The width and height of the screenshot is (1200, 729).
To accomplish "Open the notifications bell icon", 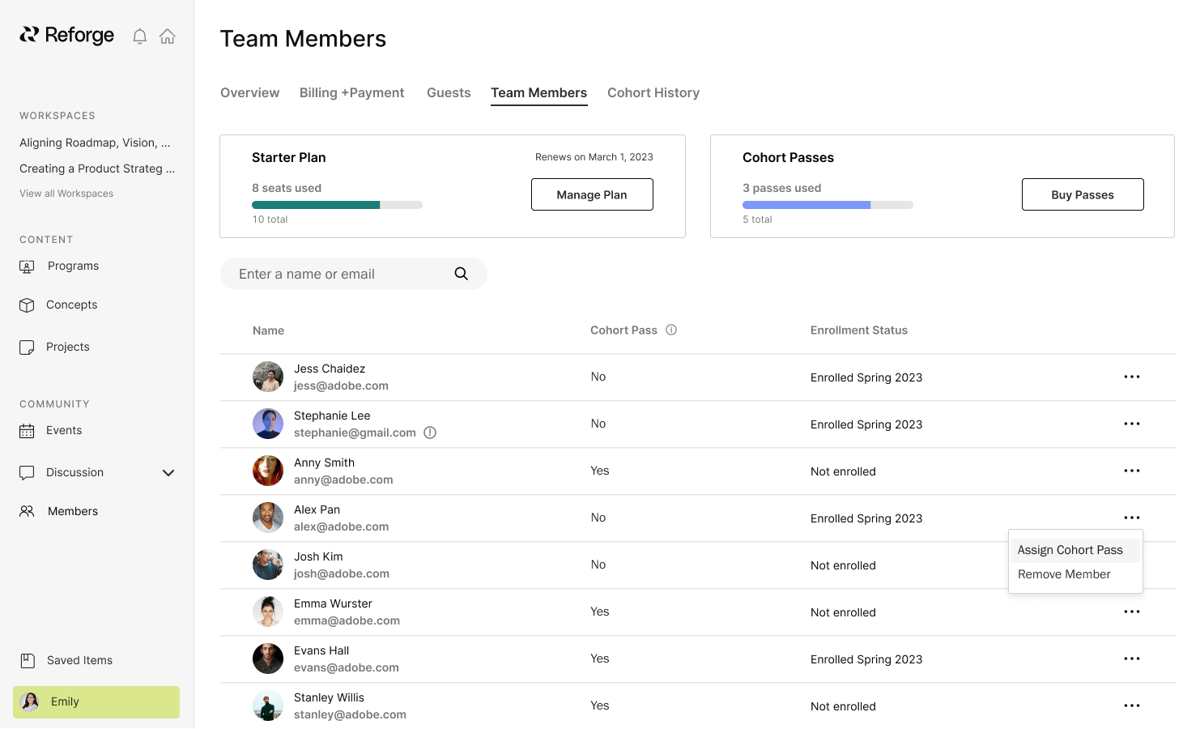I will click(x=139, y=36).
